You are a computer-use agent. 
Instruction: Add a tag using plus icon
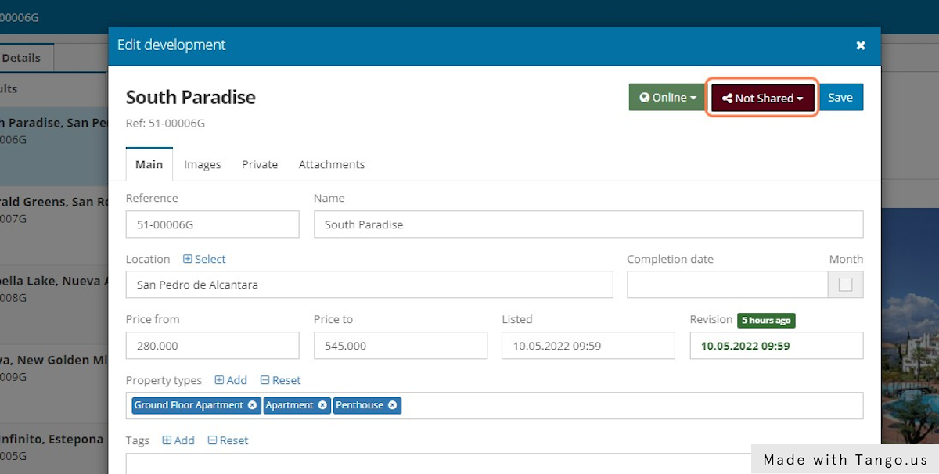[167, 440]
